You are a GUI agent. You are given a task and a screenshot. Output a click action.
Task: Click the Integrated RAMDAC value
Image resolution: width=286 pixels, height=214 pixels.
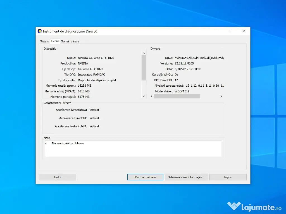(91, 74)
